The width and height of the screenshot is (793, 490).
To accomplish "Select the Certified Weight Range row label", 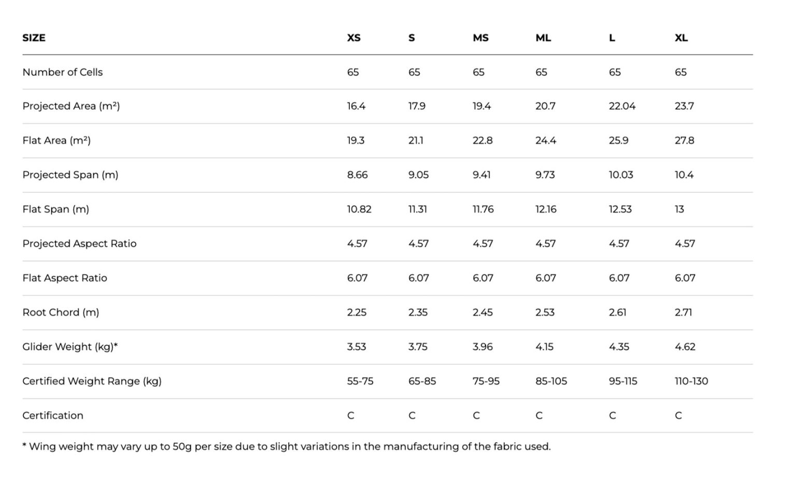I will point(92,381).
